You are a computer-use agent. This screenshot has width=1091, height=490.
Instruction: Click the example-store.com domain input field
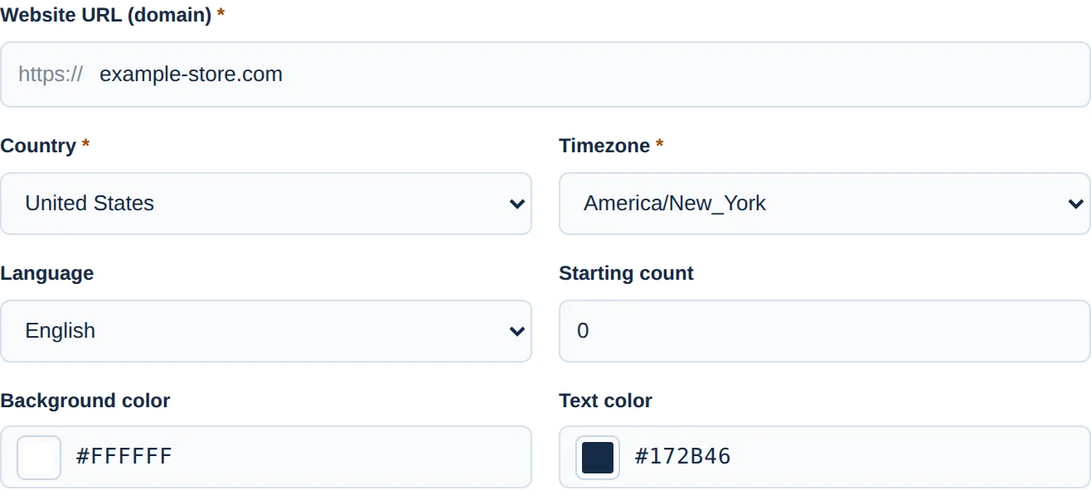pyautogui.click(x=590, y=74)
